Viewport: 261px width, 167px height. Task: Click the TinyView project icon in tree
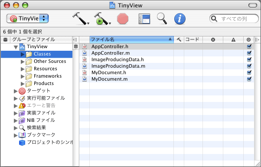22,46
